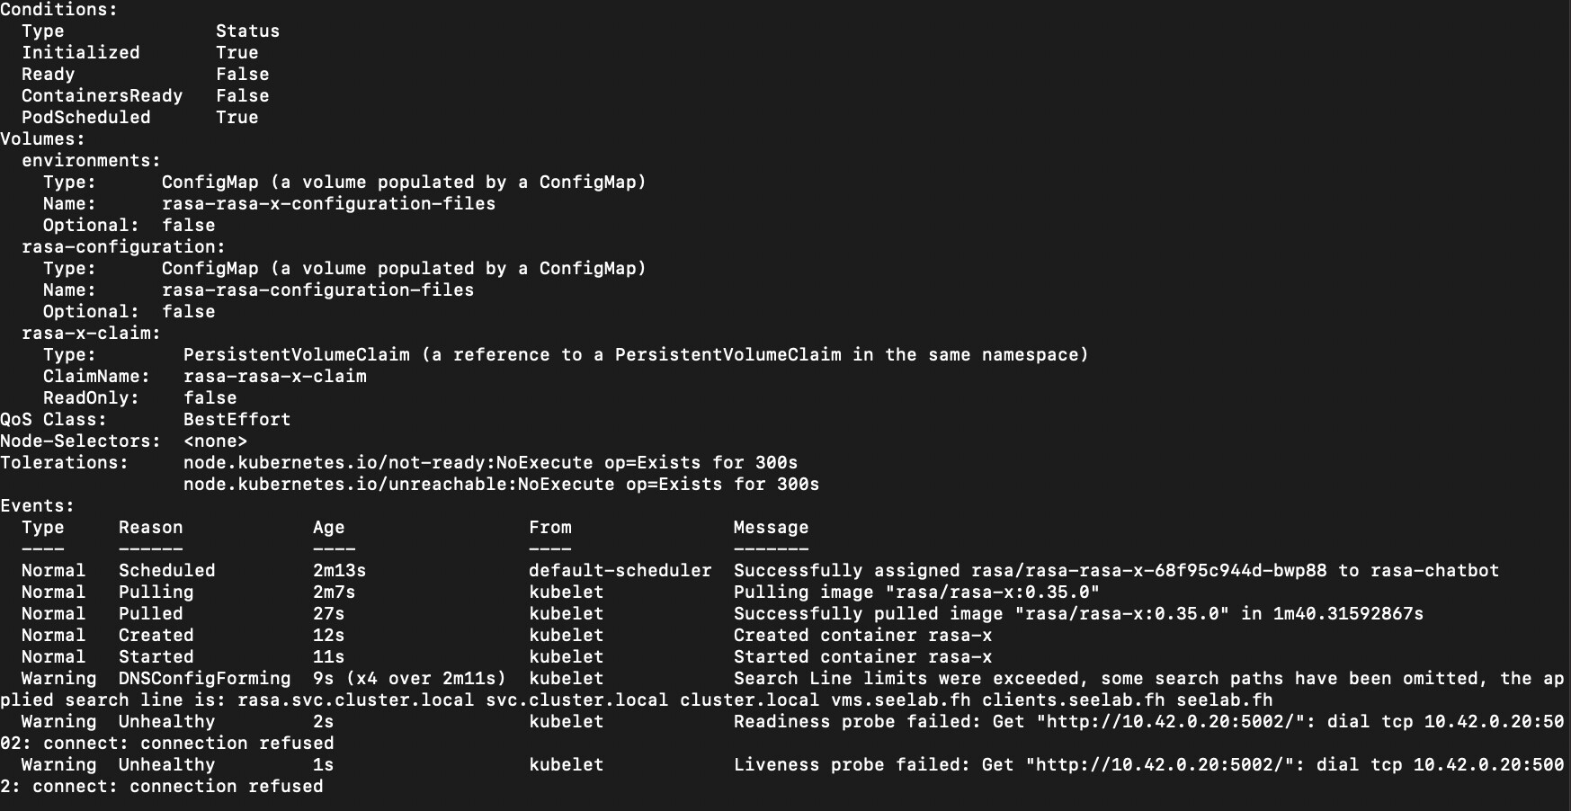Image resolution: width=1571 pixels, height=811 pixels.
Task: Click the 'default-scheduler' source in Events
Action: coord(620,571)
